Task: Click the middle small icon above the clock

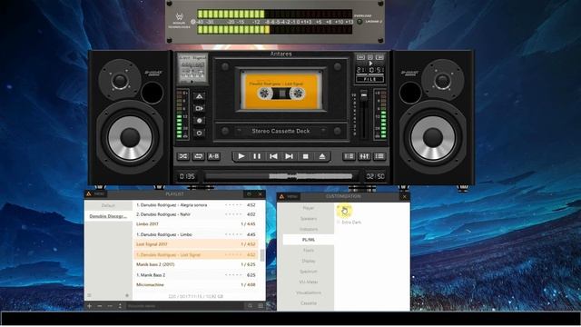Action: pyautogui.click(x=369, y=57)
